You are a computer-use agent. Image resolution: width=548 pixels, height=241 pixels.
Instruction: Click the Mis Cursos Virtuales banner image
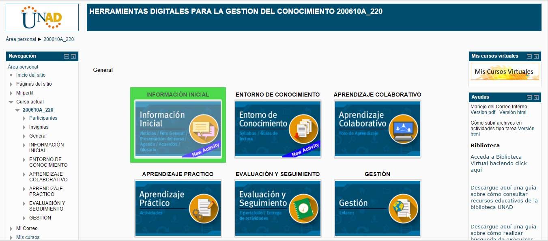point(505,71)
